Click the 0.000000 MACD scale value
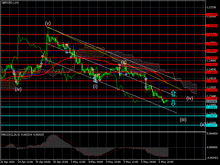 click(212, 147)
